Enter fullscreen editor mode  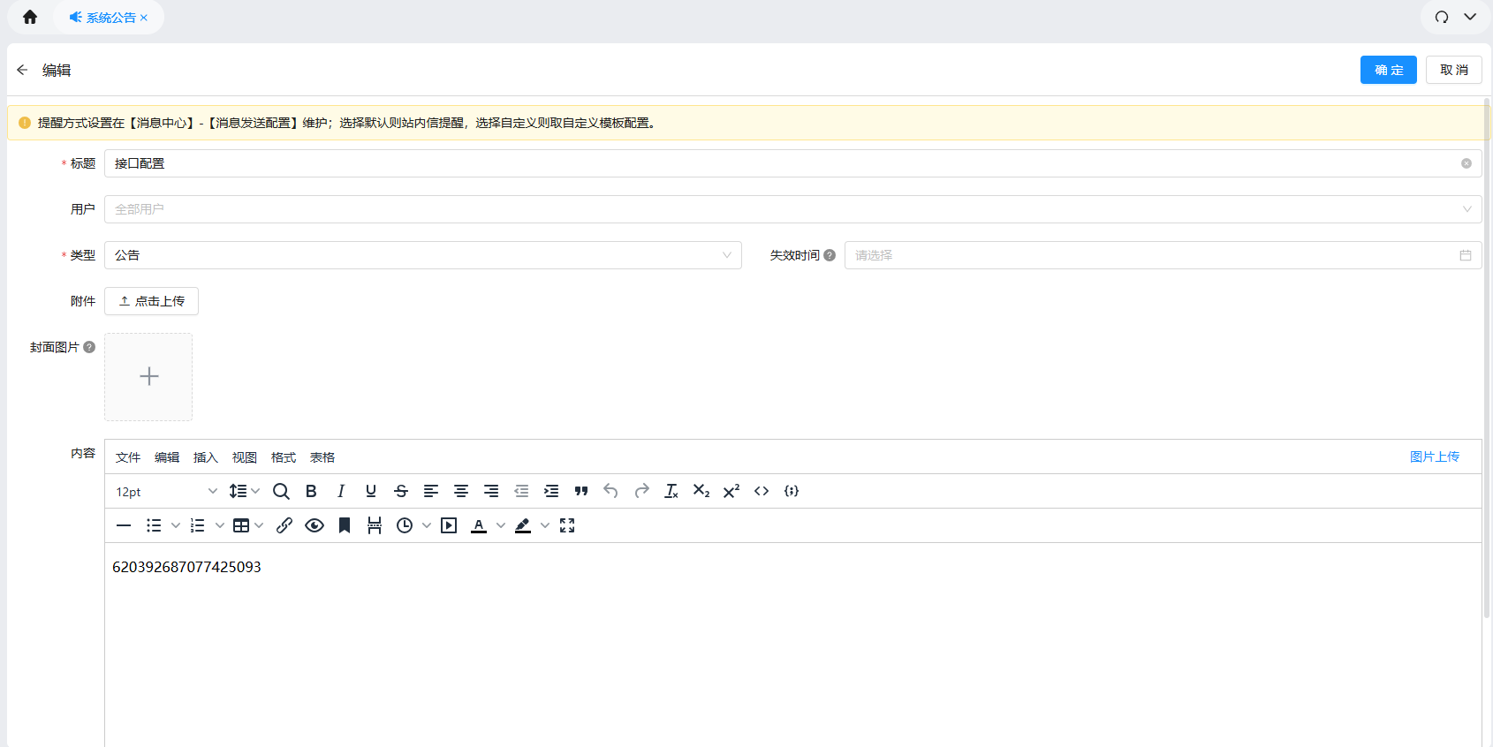coord(567,525)
